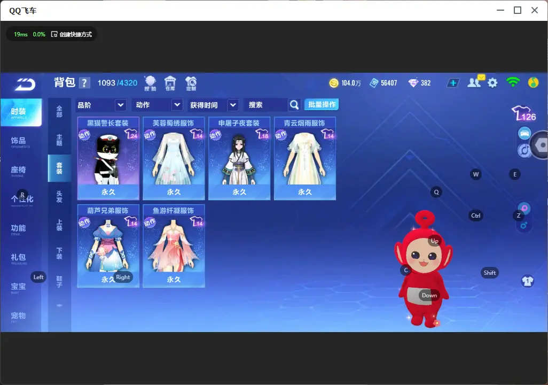This screenshot has height=385, width=548.
Task: Click the Ctrl key overlay button
Action: click(x=476, y=215)
